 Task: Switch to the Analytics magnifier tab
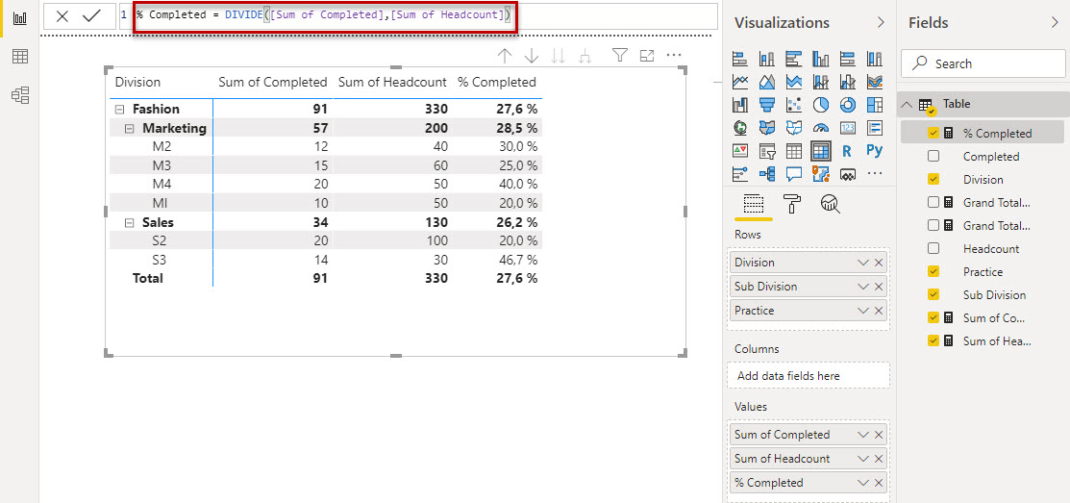click(831, 203)
